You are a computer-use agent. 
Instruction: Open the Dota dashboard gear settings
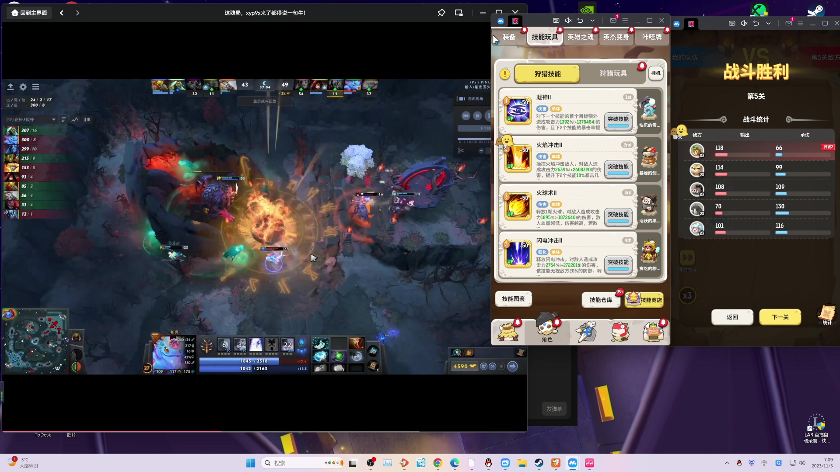pos(23,87)
